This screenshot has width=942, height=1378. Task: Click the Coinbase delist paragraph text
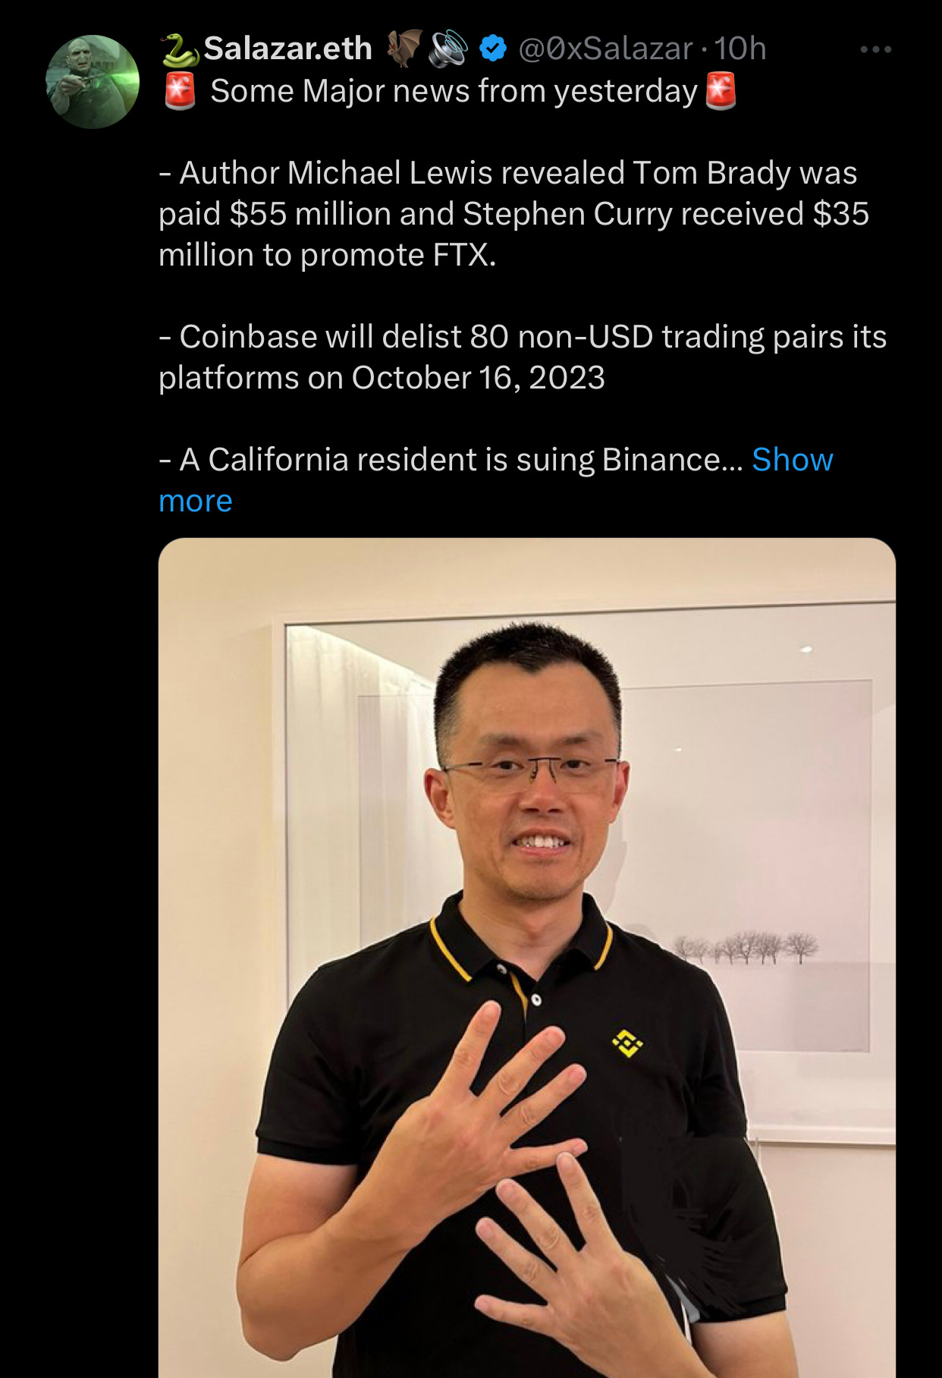523,357
